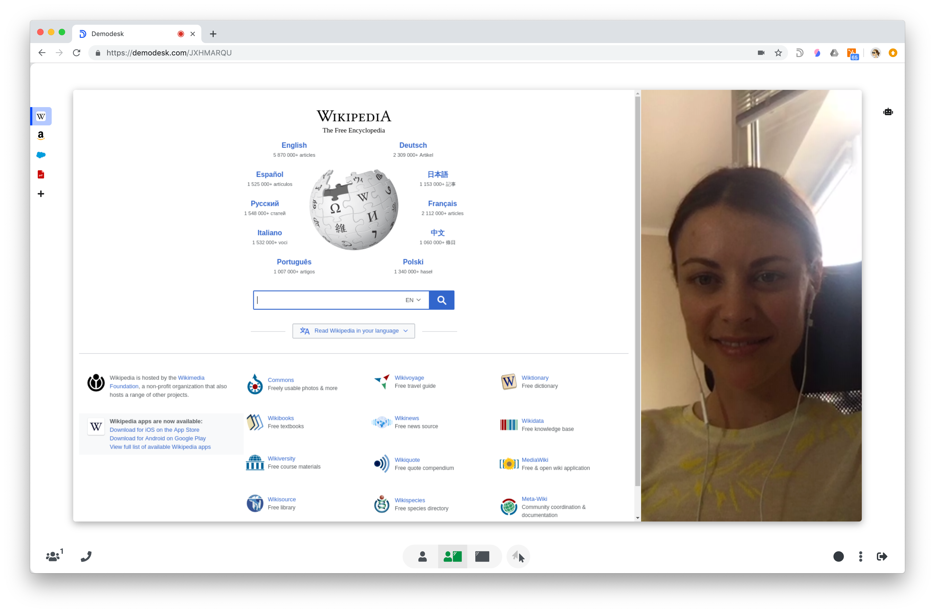The width and height of the screenshot is (935, 613).
Task: Click the Wiktionary project icon
Action: click(x=508, y=381)
